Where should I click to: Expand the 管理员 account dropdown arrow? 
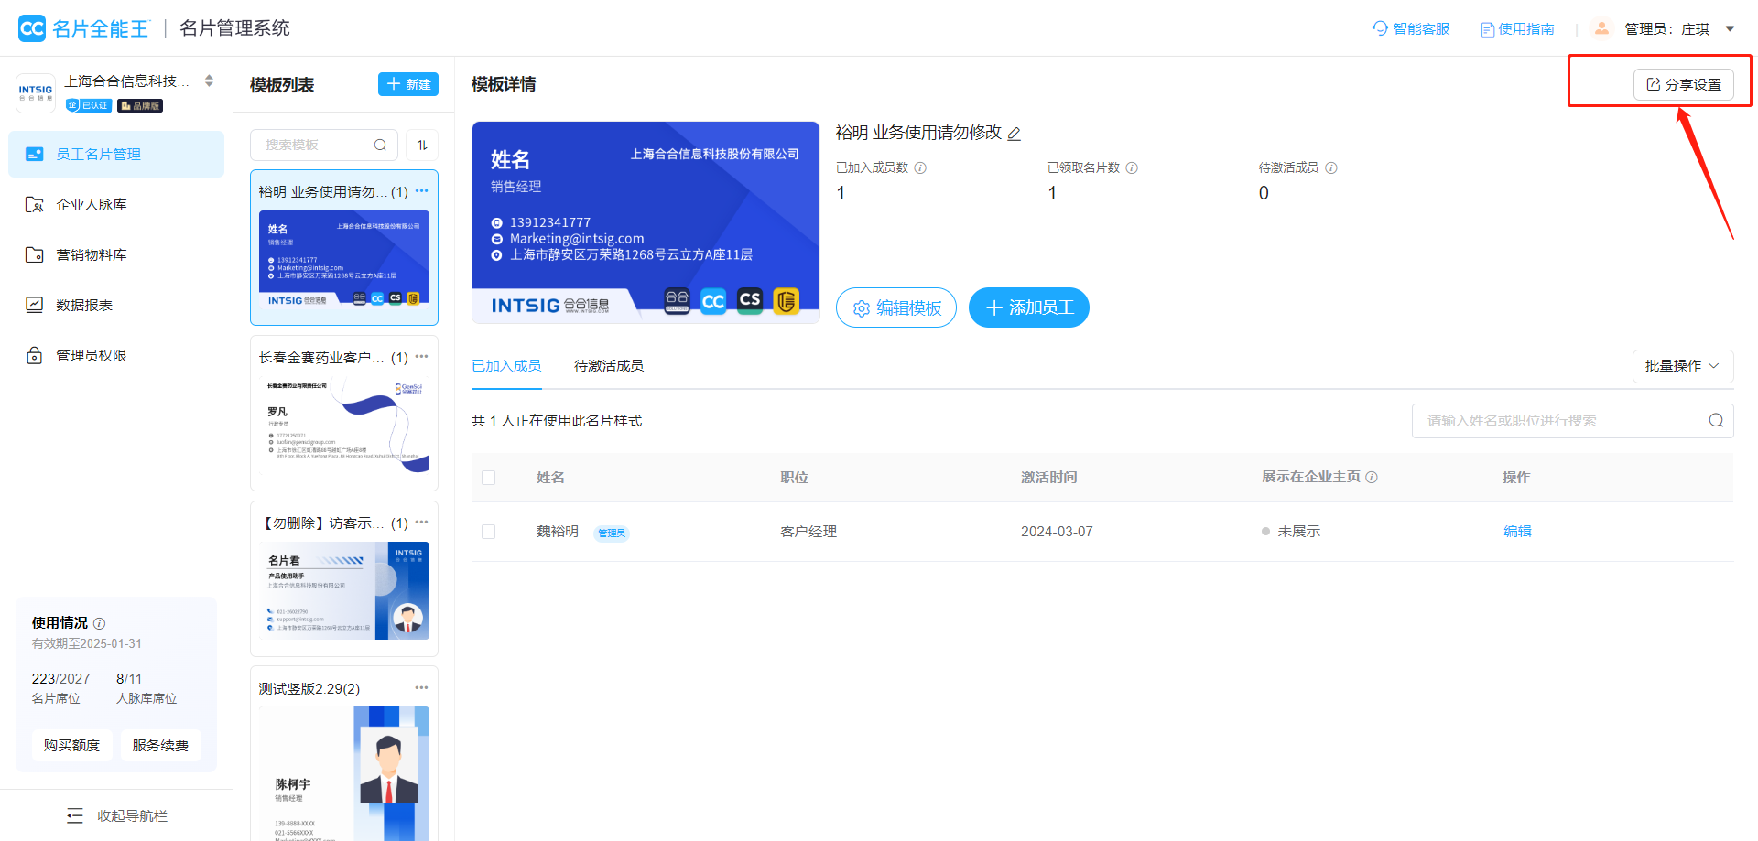[1730, 28]
